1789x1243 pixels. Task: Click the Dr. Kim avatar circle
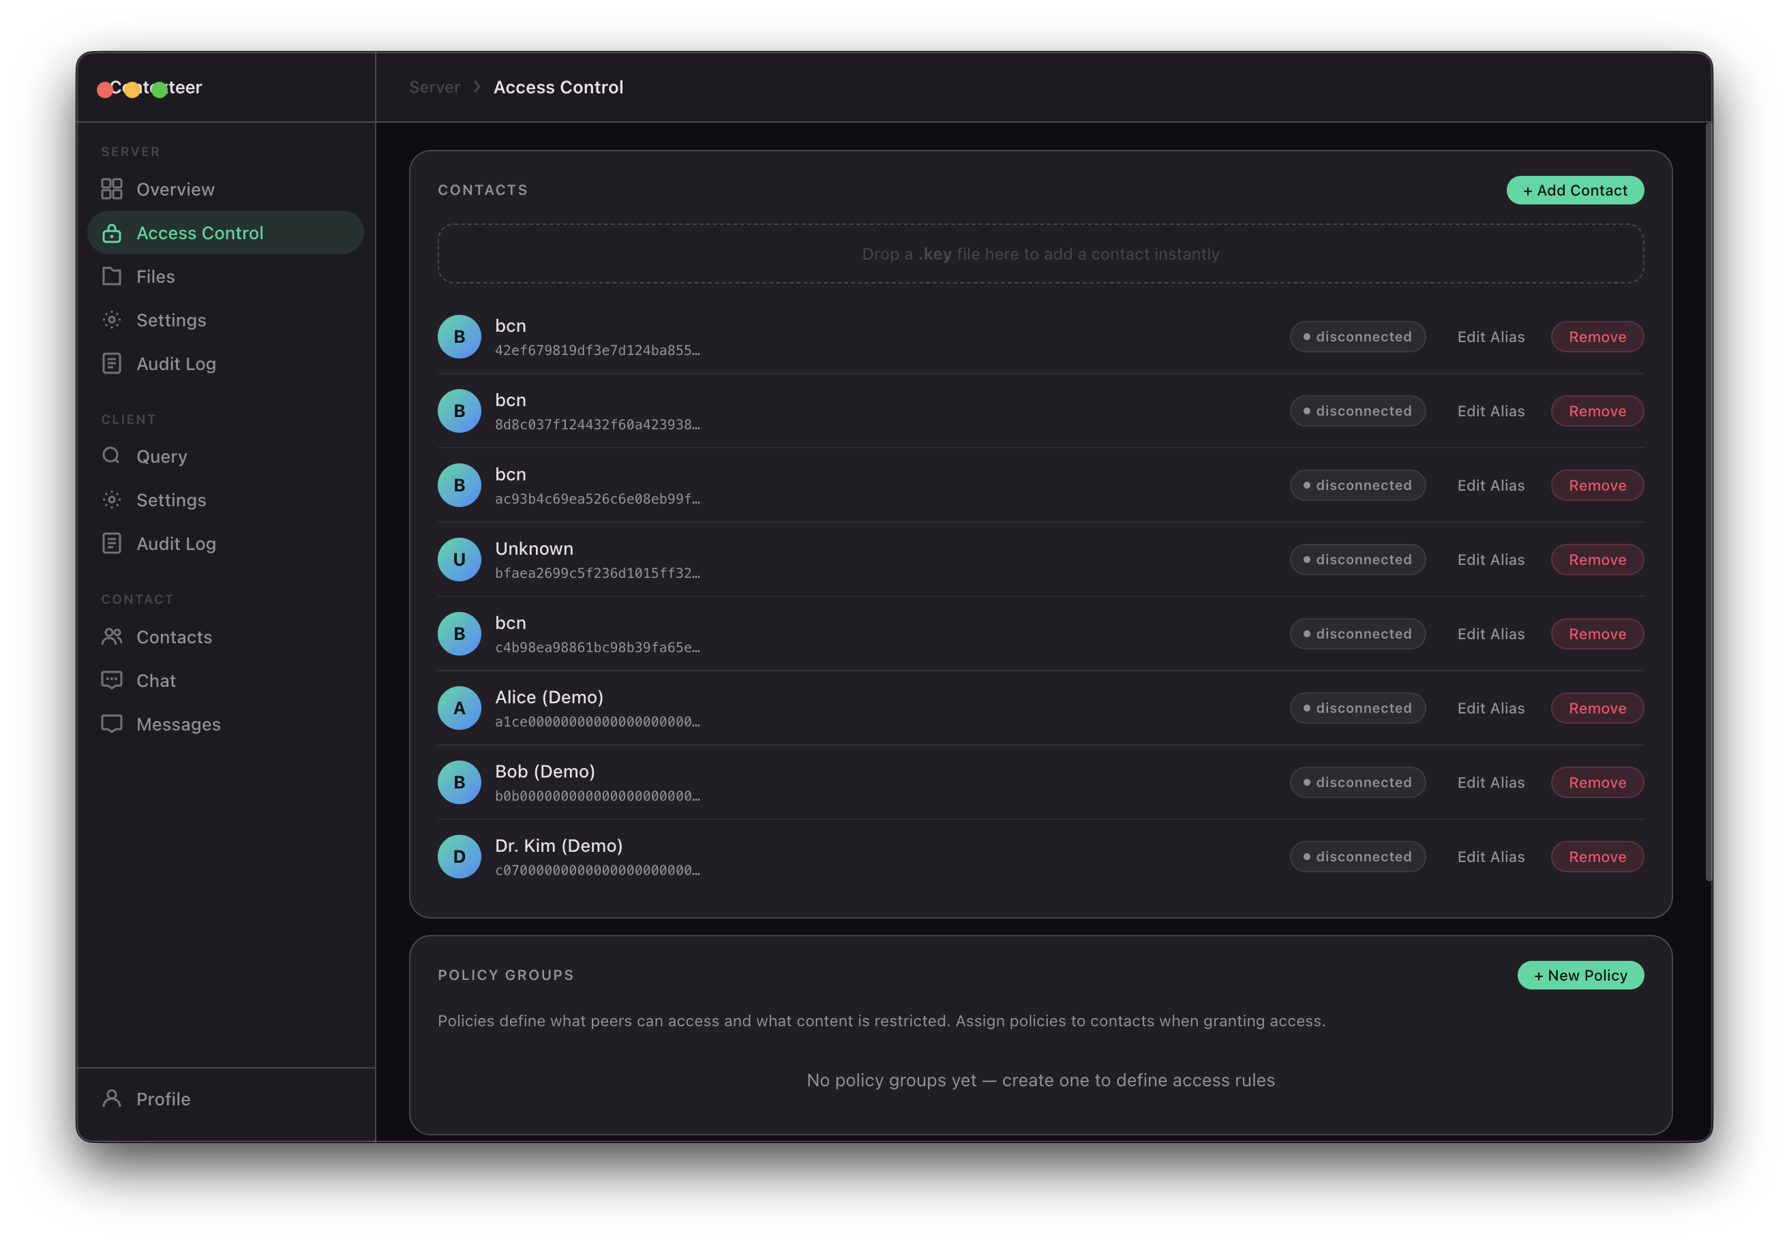(x=459, y=857)
